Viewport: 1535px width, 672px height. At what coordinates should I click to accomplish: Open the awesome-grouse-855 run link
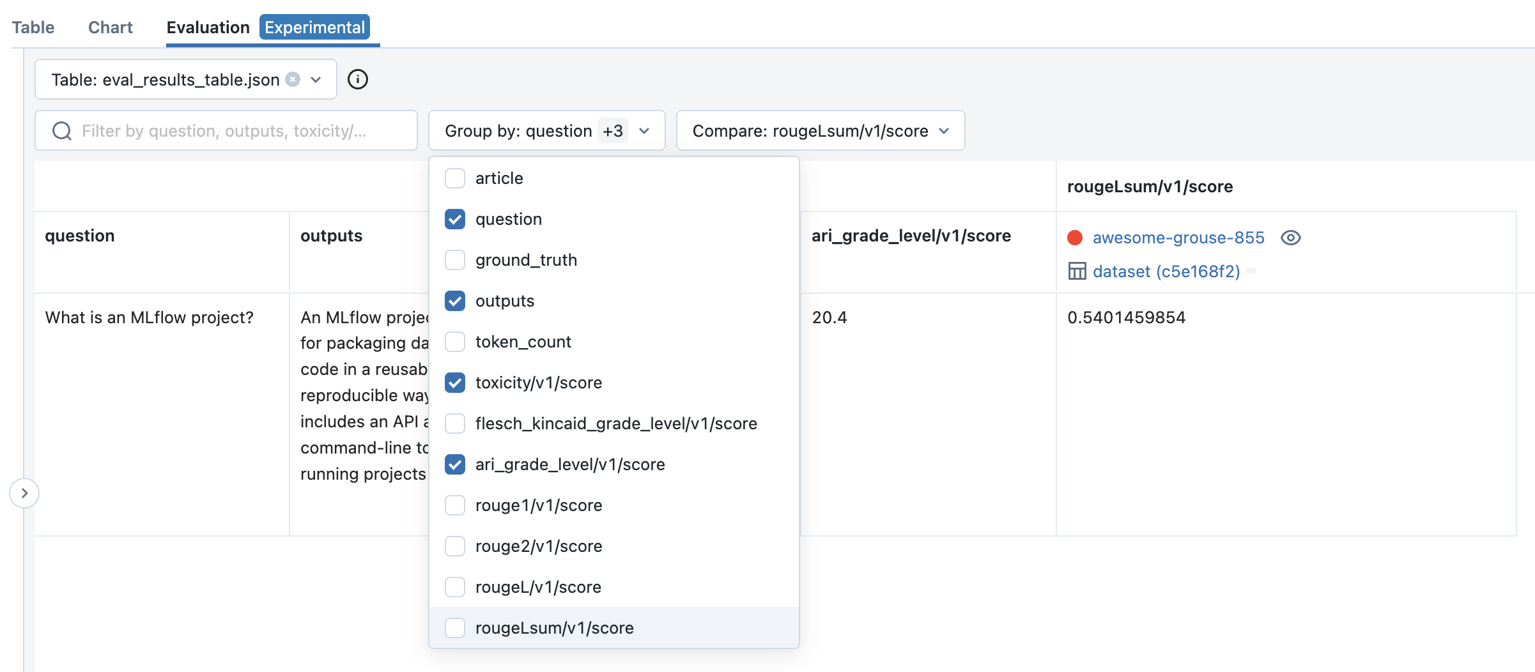click(x=1178, y=237)
